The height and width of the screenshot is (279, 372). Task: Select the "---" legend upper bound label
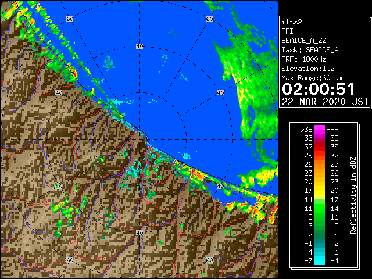pos(332,130)
